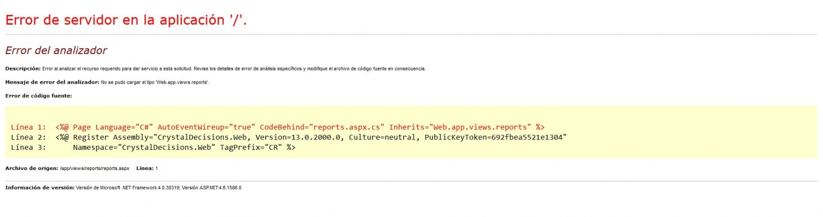Click the 'Archivo de origen:' label

31,168
